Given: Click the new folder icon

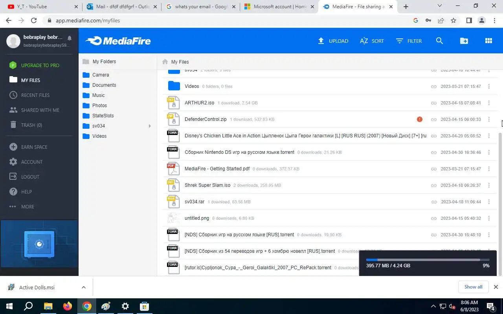Looking at the screenshot, I should click(464, 41).
